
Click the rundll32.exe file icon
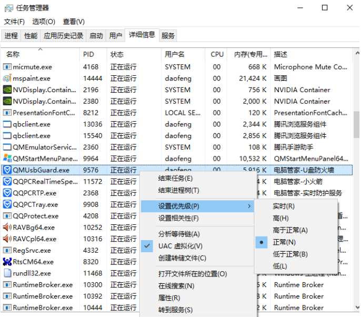pyautogui.click(x=7, y=273)
